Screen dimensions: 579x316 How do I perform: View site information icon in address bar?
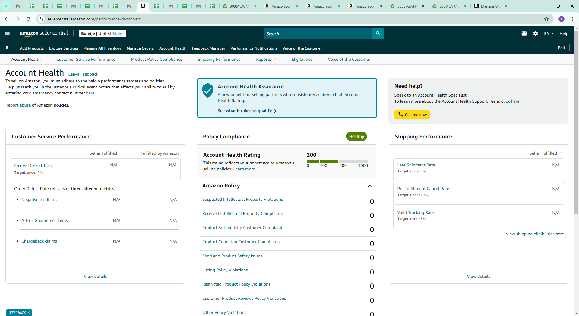[41, 19]
